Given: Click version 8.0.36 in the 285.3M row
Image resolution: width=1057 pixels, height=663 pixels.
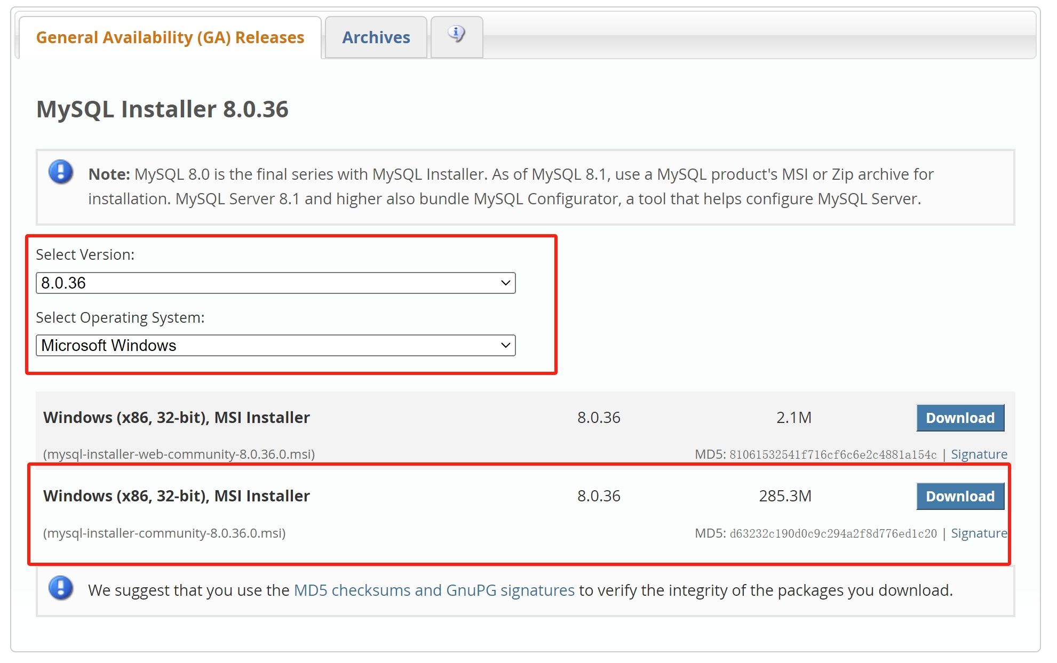Looking at the screenshot, I should coord(599,496).
